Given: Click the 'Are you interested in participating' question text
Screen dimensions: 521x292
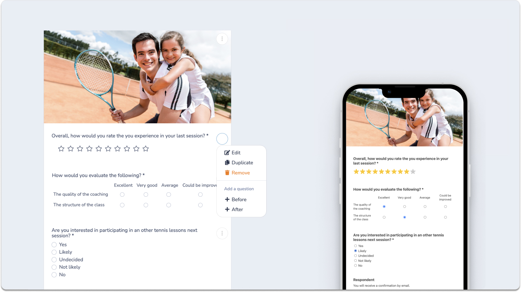Looking at the screenshot, I should pos(124,233).
